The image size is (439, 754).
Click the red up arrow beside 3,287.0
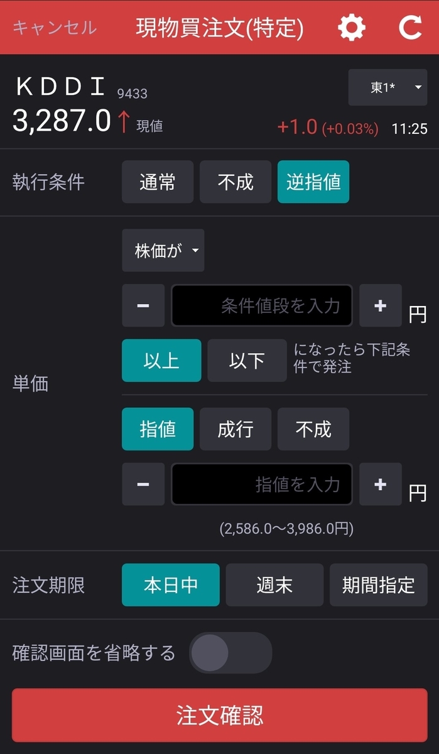[x=123, y=119]
